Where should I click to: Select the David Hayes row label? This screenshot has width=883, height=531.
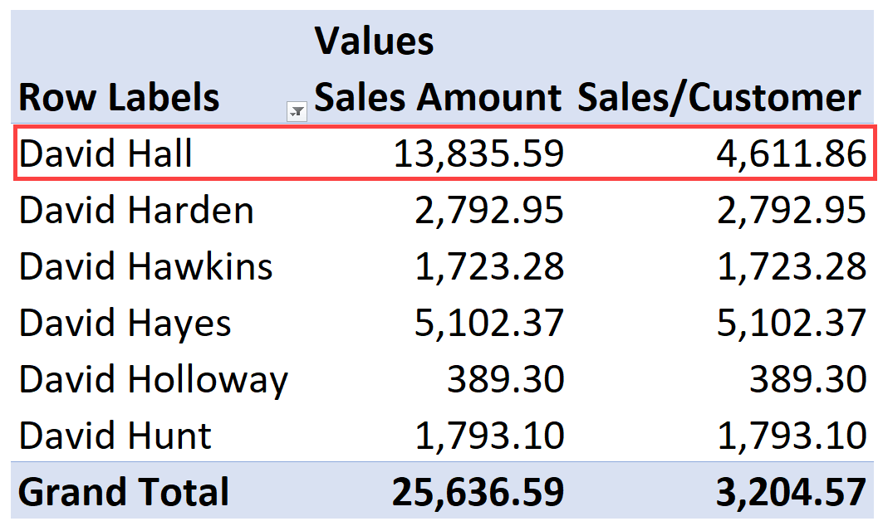click(125, 323)
